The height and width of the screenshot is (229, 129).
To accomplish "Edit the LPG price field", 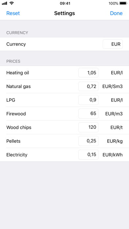I will (89, 100).
